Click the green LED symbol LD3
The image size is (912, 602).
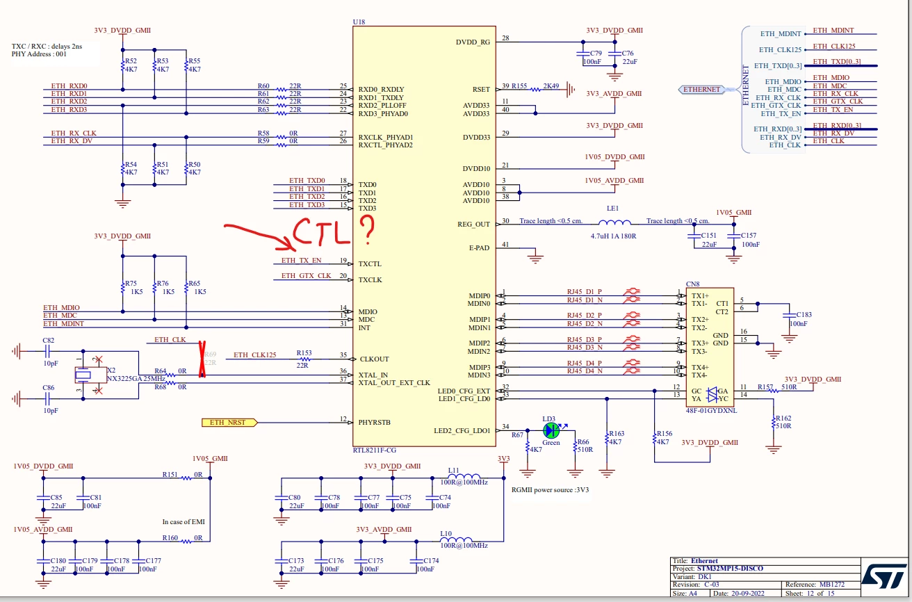[x=551, y=431]
